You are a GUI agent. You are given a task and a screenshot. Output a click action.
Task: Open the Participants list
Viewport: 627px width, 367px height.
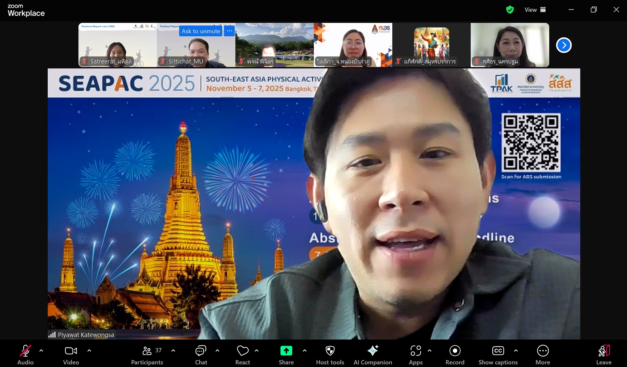[147, 354]
